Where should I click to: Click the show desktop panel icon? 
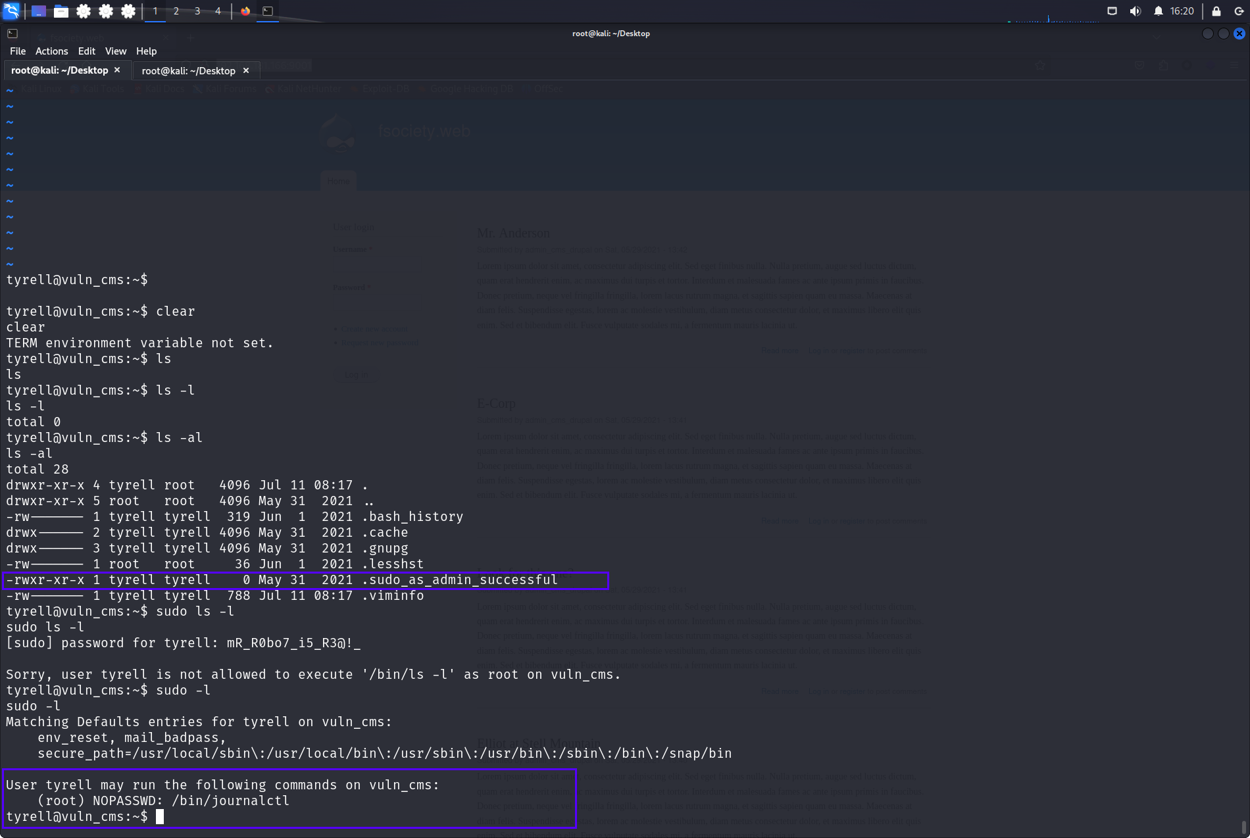coord(39,11)
